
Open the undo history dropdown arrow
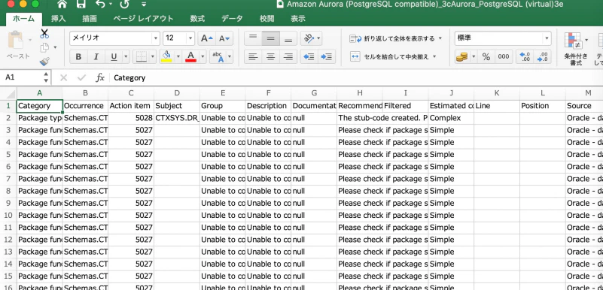pos(111,5)
